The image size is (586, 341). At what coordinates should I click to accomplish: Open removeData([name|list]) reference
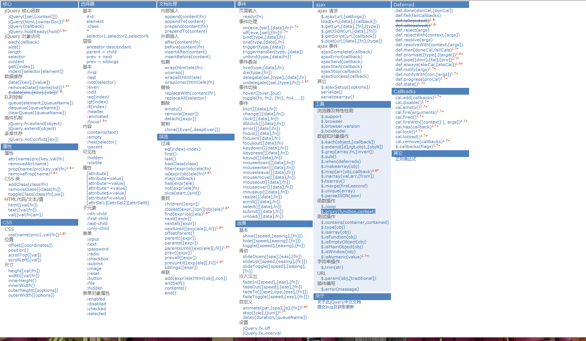pyautogui.click(x=35, y=88)
